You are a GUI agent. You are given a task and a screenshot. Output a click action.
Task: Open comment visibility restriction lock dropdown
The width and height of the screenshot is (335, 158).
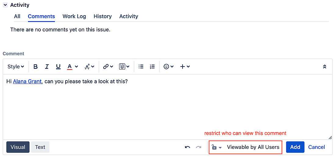pyautogui.click(x=216, y=147)
